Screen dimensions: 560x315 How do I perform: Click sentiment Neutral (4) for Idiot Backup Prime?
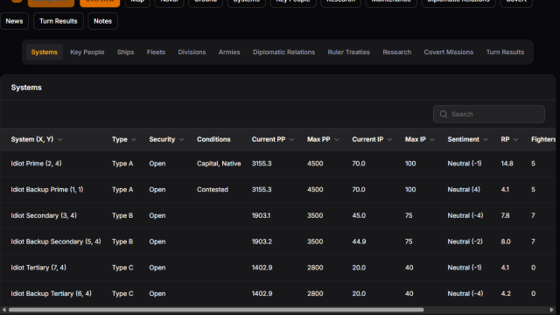[x=464, y=190]
